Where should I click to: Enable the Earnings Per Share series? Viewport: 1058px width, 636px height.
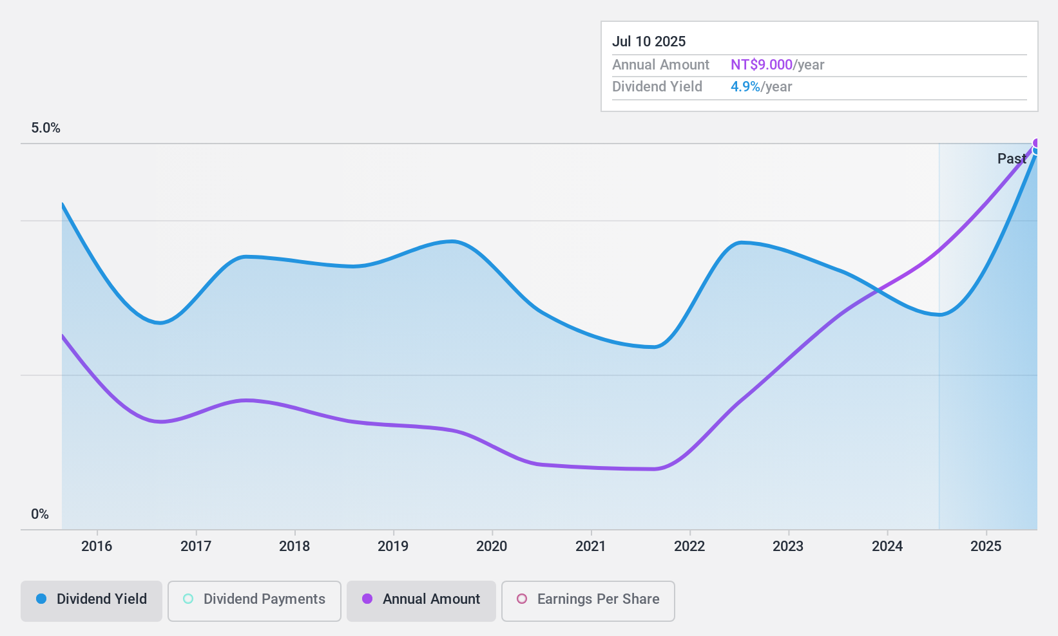coord(588,601)
